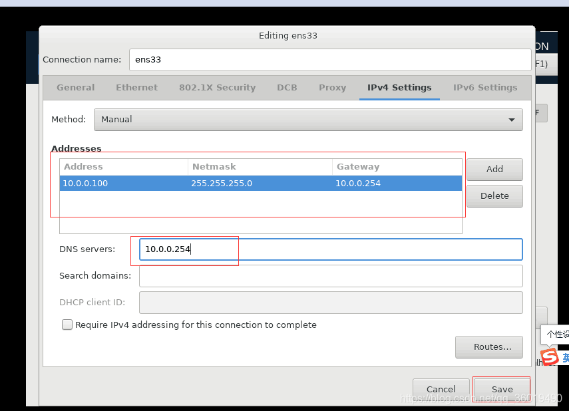Open the DCB tab

click(287, 88)
